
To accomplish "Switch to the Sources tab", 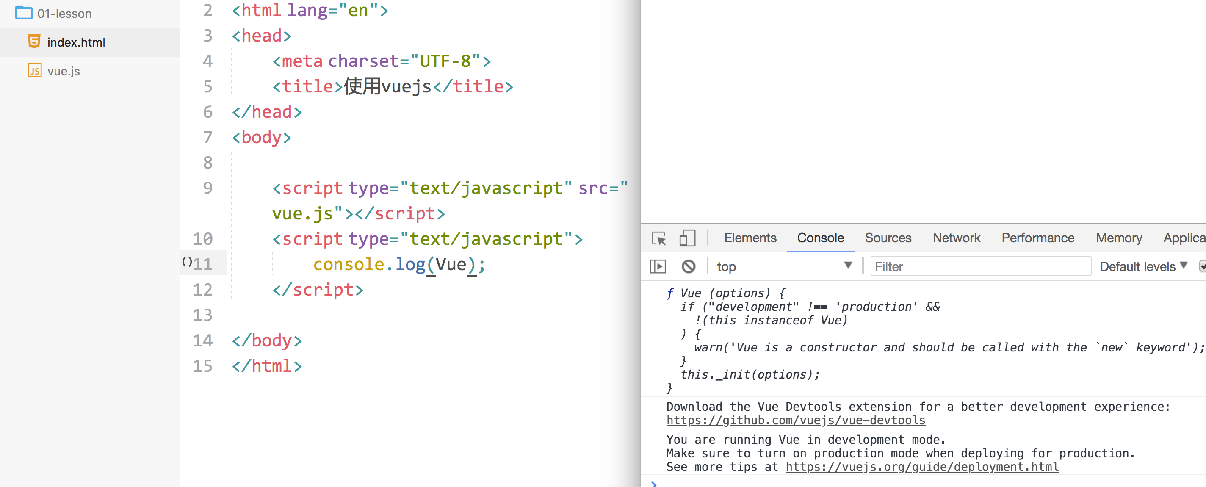I will click(888, 238).
